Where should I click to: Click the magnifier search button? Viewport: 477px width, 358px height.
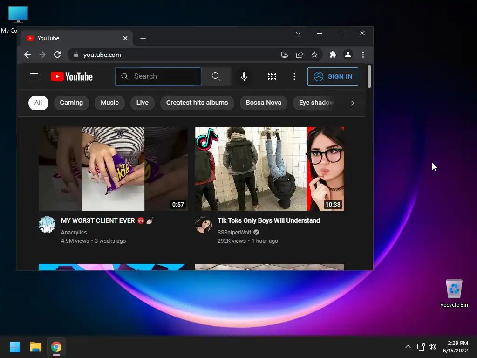click(x=216, y=76)
